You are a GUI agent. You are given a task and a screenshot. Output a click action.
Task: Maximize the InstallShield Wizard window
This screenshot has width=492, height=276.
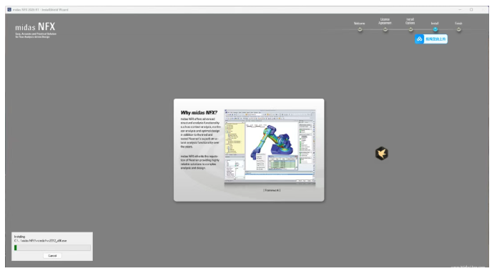tap(471, 10)
